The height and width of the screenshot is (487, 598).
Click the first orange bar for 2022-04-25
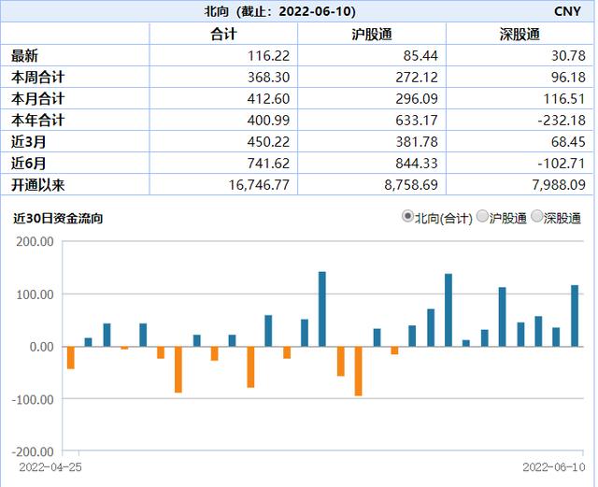point(71,358)
